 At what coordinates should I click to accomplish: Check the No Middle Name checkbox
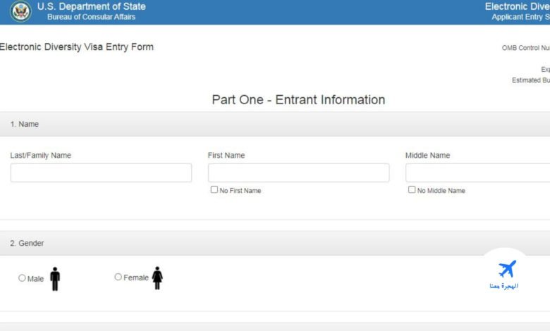(x=412, y=189)
